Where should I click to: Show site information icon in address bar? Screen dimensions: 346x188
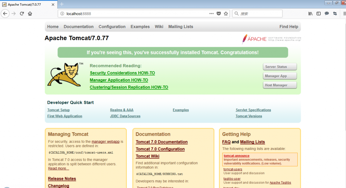tap(62, 14)
